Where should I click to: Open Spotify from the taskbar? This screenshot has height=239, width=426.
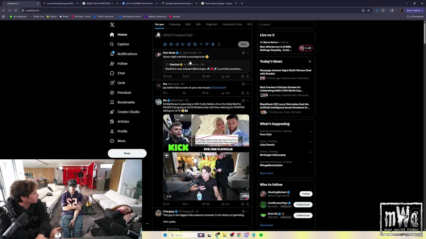tap(261, 235)
